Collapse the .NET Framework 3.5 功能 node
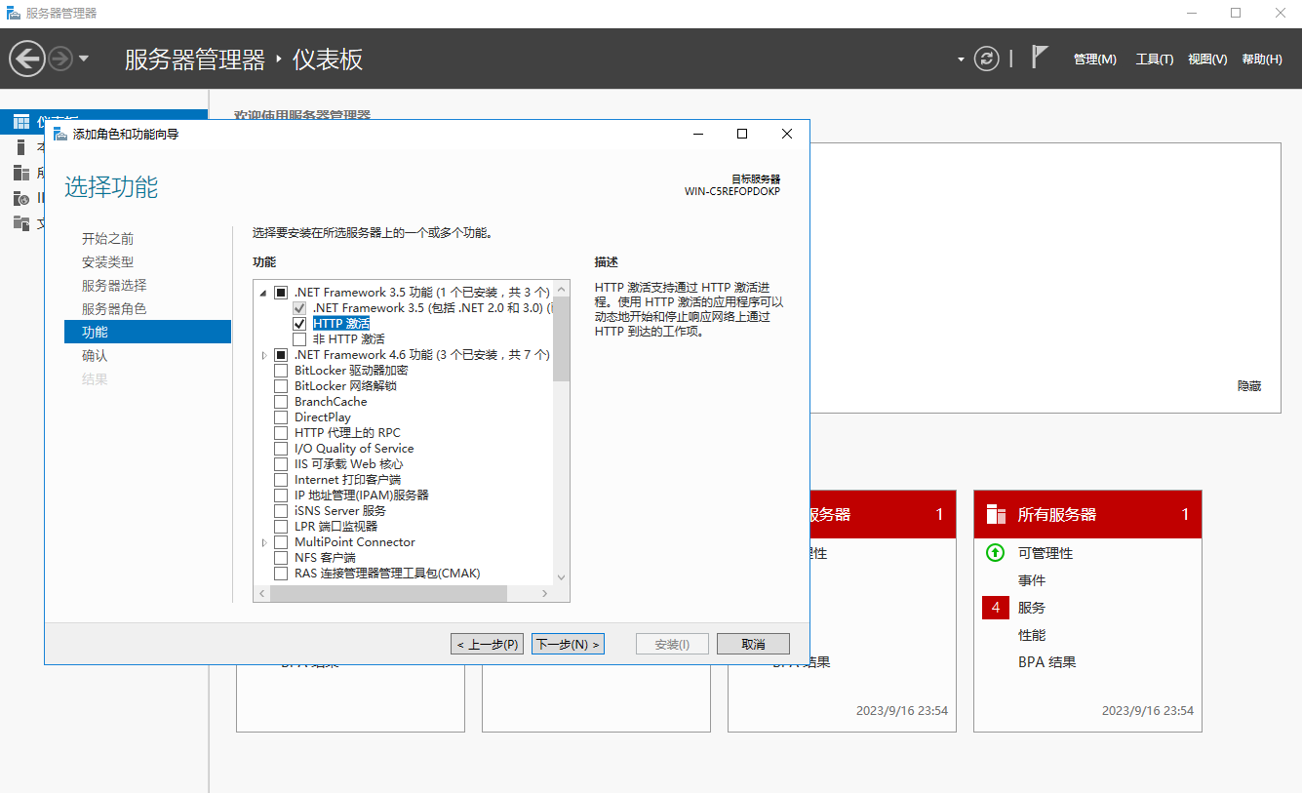Screen dimensions: 1302x793 coord(263,293)
